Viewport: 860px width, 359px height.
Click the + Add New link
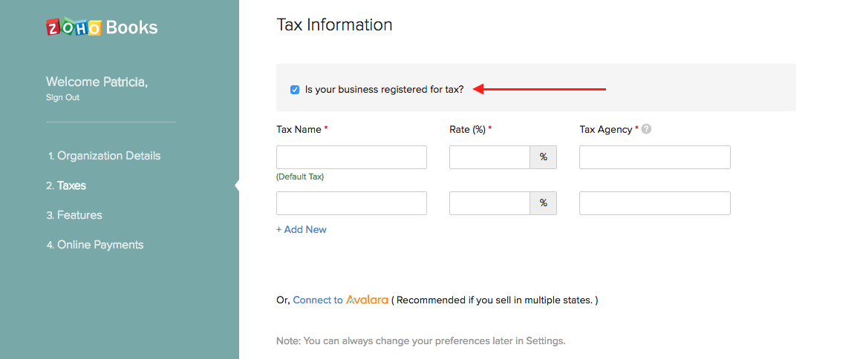tap(302, 229)
